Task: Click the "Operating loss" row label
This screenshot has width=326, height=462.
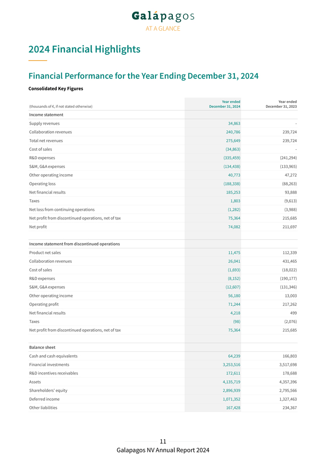Action: 43,184
